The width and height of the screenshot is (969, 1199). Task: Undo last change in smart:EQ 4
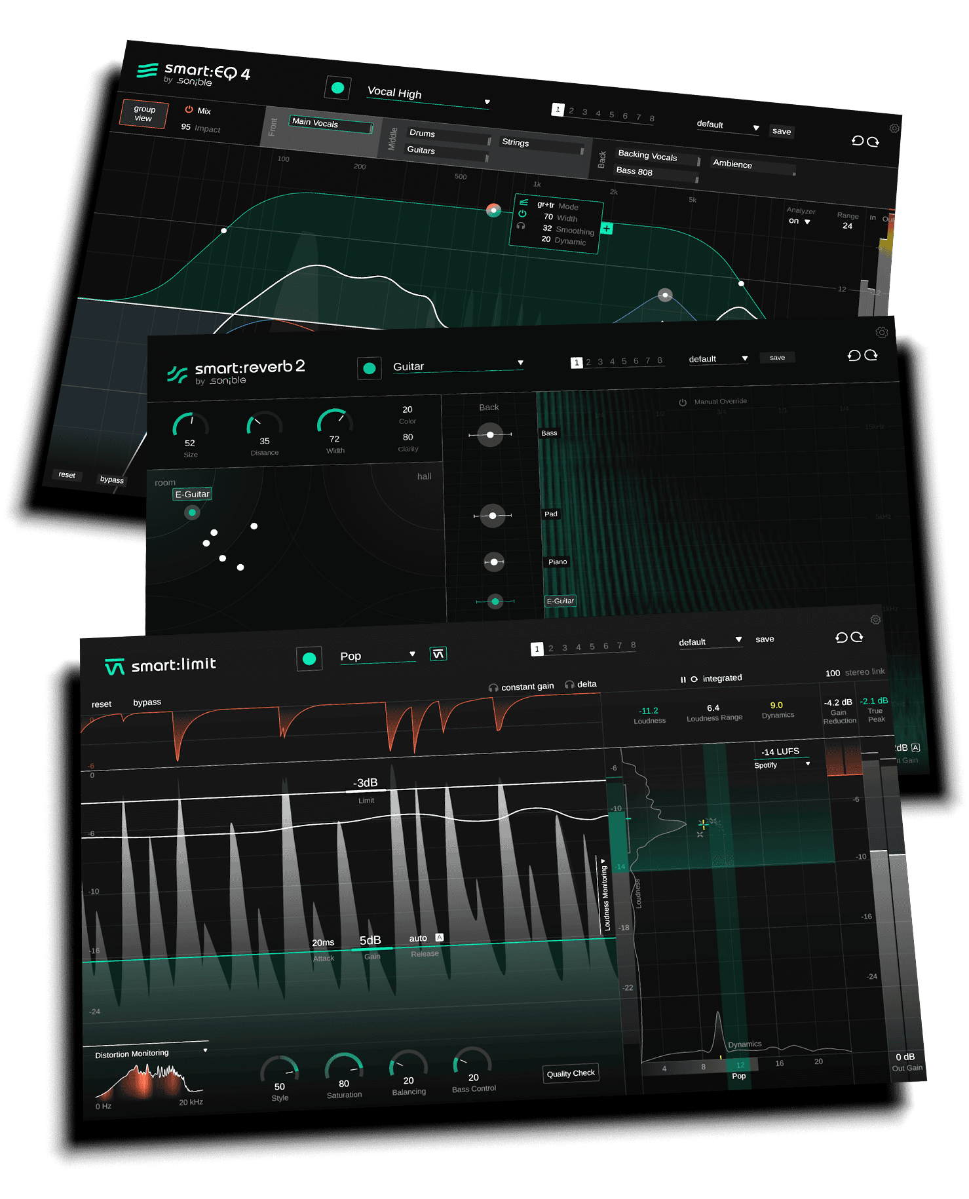tap(857, 140)
